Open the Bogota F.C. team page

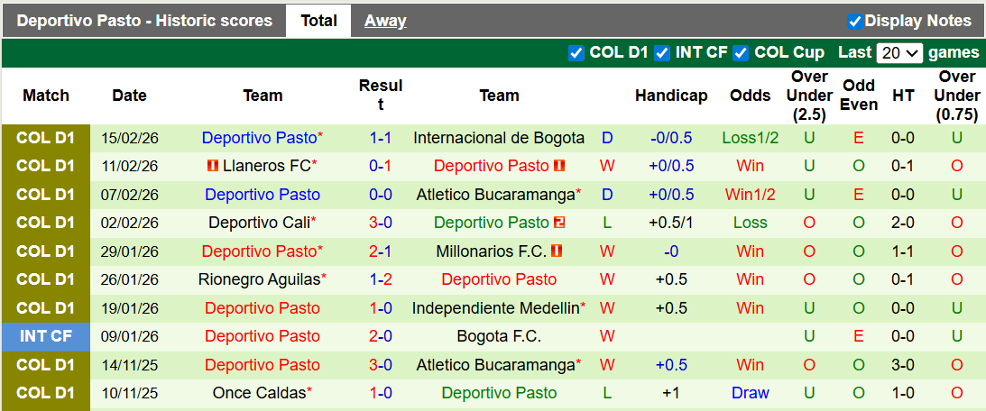click(x=499, y=336)
